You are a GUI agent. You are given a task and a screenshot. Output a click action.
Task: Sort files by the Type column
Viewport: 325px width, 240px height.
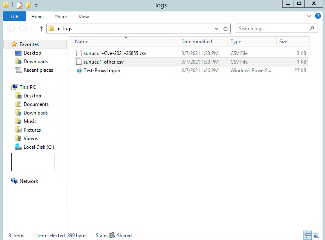[252, 42]
